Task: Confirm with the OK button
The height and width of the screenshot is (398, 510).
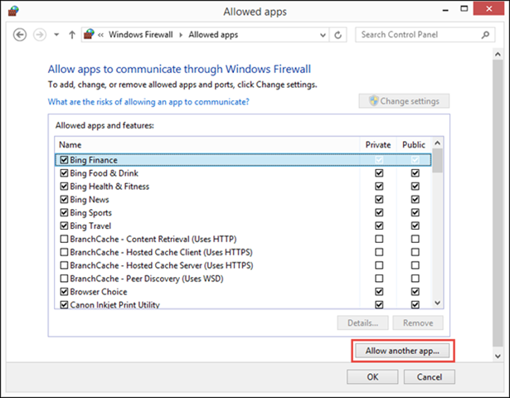Action: pos(372,377)
